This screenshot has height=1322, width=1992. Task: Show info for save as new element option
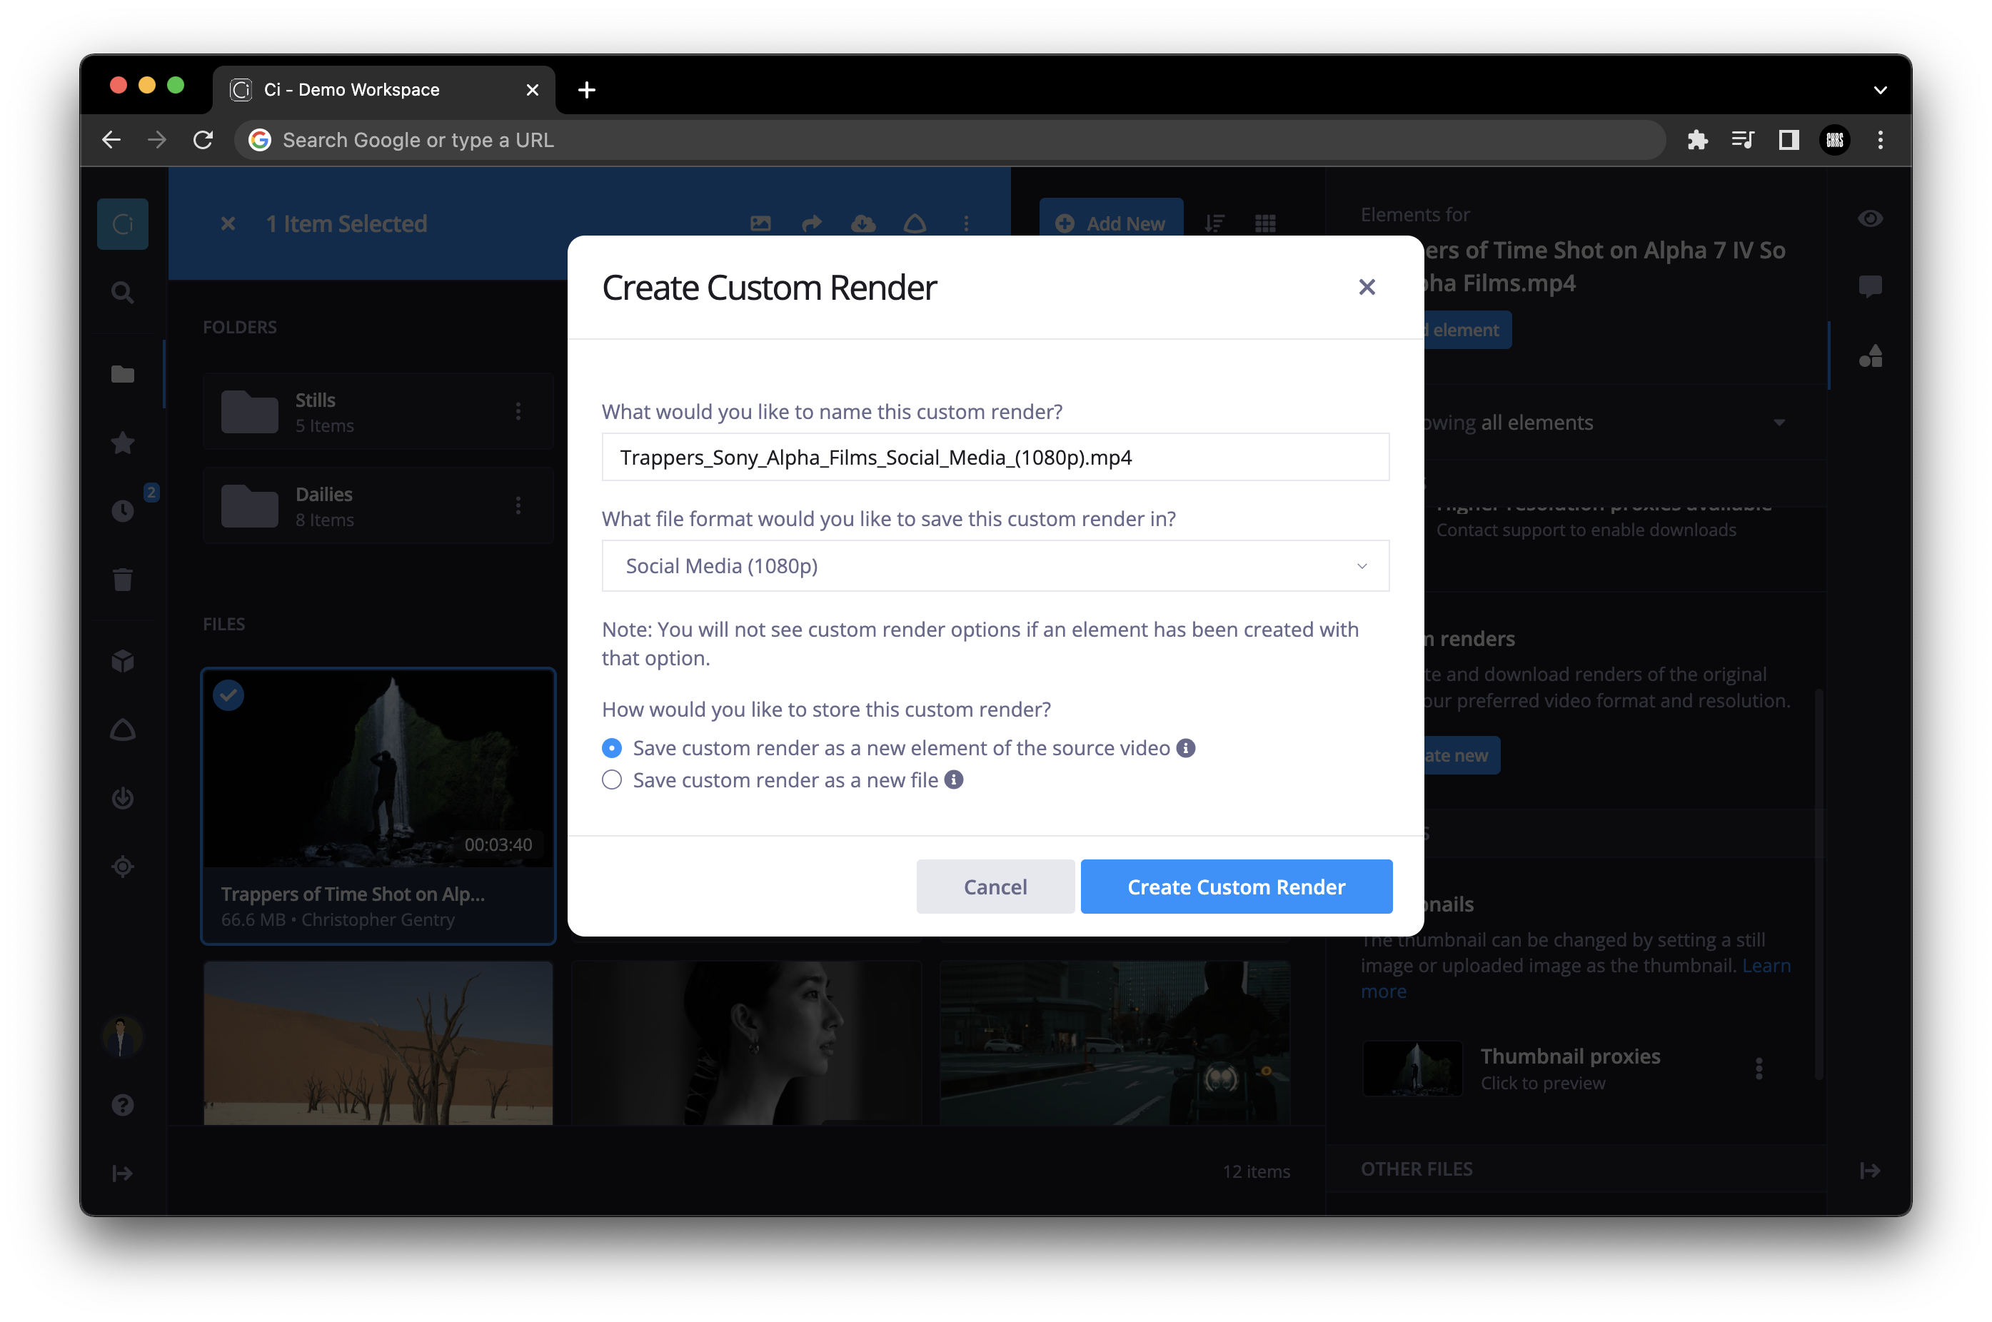point(1186,748)
